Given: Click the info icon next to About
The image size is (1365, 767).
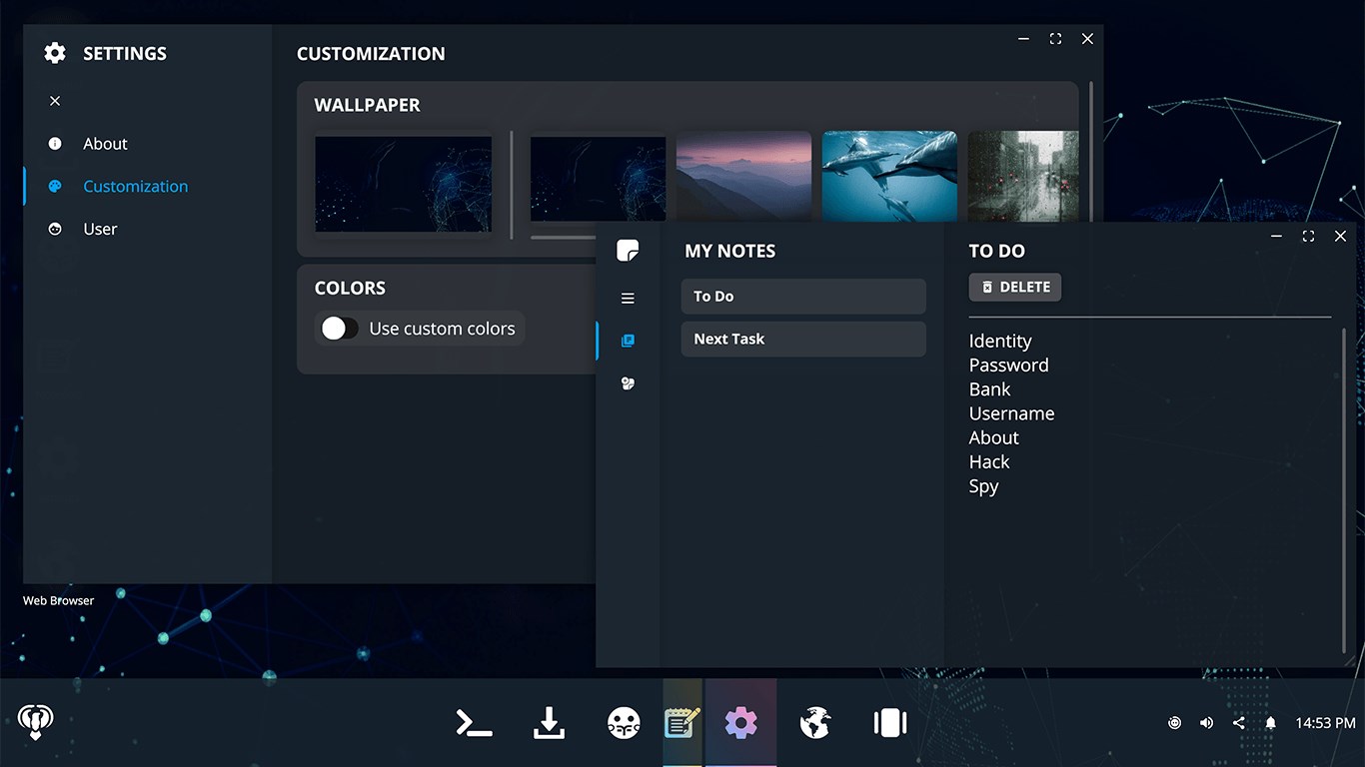Looking at the screenshot, I should (55, 144).
